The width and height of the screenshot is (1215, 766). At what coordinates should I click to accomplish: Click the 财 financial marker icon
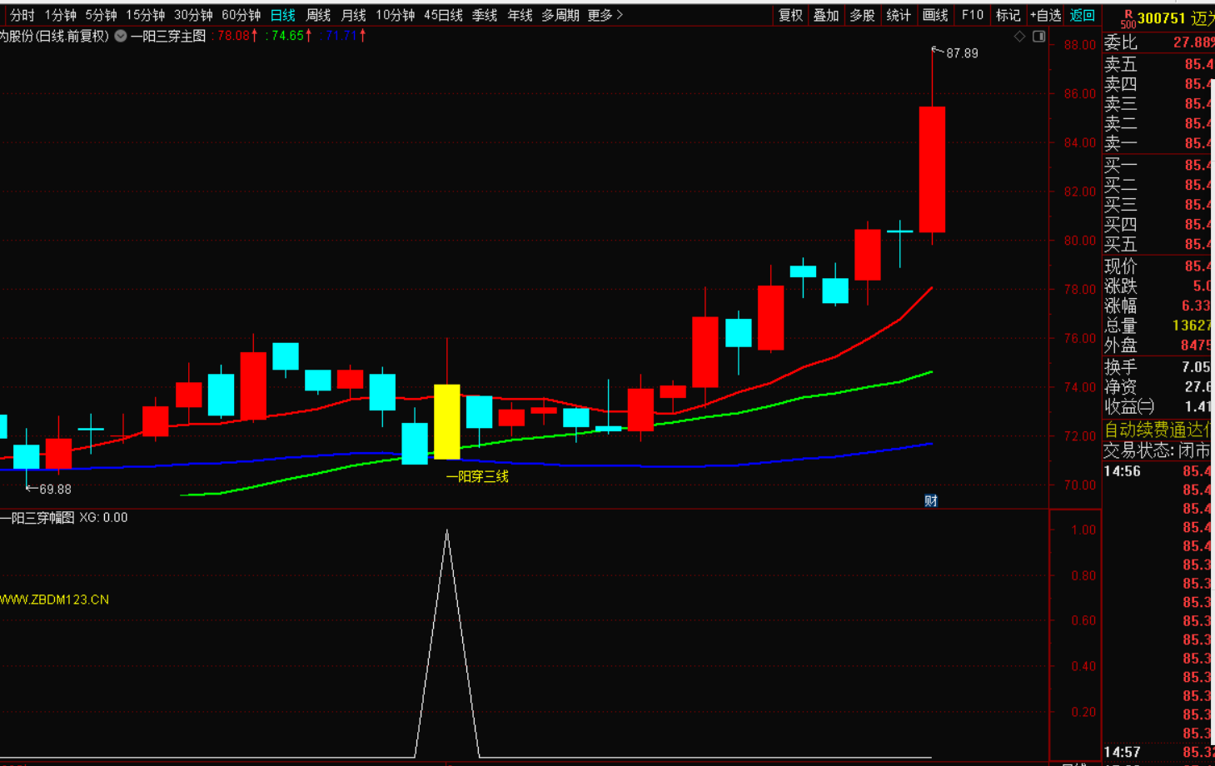tap(931, 500)
